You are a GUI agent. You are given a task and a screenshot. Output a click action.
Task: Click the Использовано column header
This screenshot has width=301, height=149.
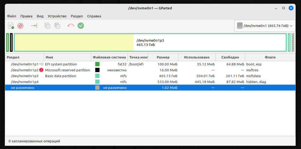(x=197, y=57)
